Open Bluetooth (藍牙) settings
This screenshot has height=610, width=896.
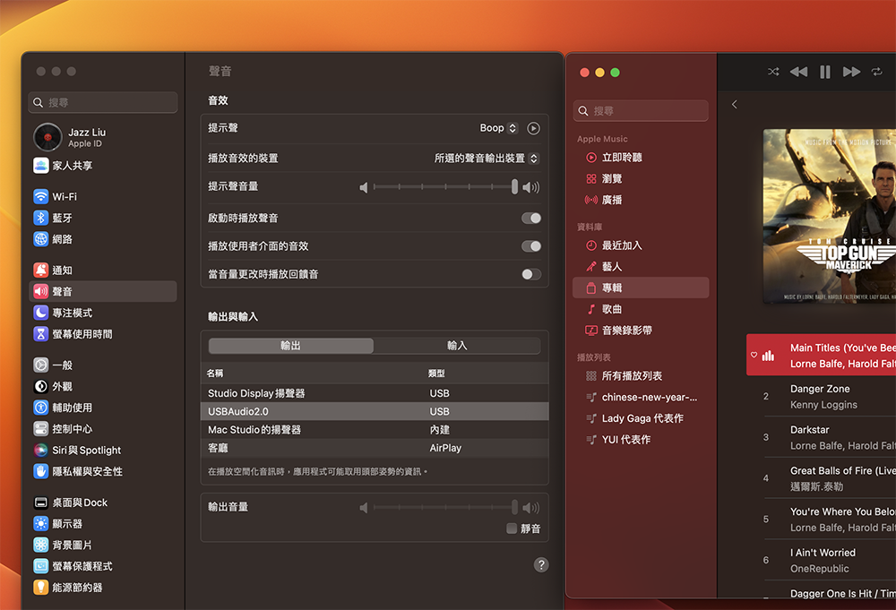tap(103, 218)
